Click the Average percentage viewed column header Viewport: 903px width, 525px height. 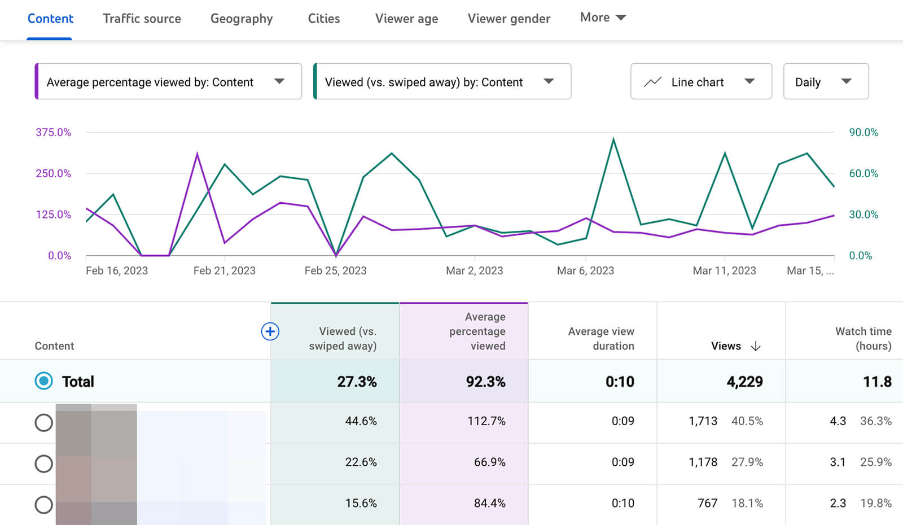pyautogui.click(x=477, y=331)
